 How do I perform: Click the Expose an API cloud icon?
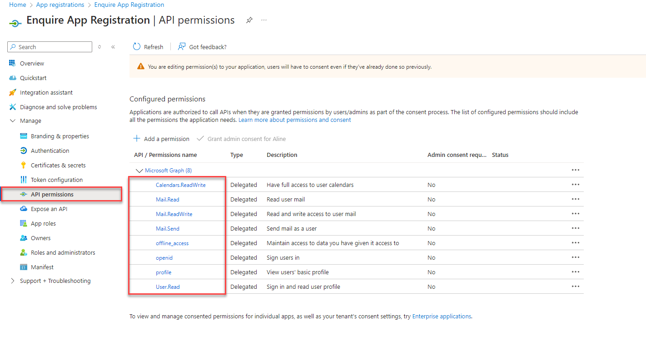click(23, 209)
